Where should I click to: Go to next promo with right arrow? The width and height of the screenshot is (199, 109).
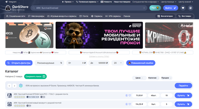[14, 86]
